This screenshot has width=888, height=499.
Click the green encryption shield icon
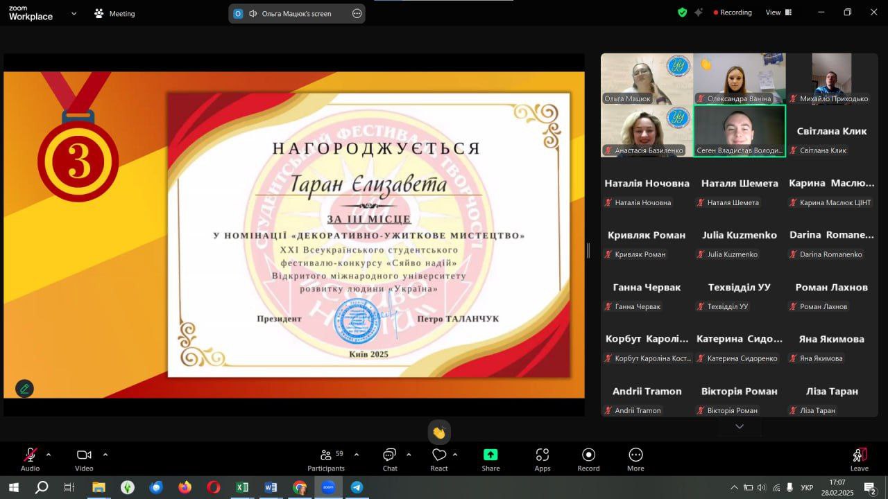pos(682,12)
